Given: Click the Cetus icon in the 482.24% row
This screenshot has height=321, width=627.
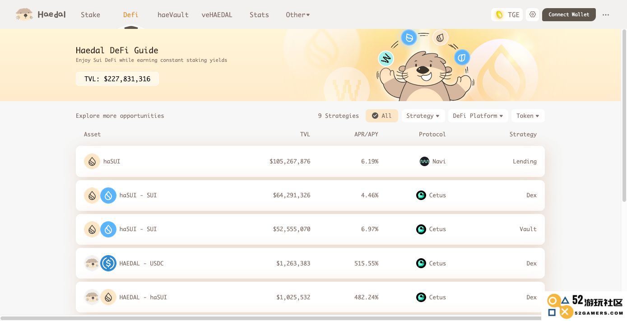Looking at the screenshot, I should [421, 297].
